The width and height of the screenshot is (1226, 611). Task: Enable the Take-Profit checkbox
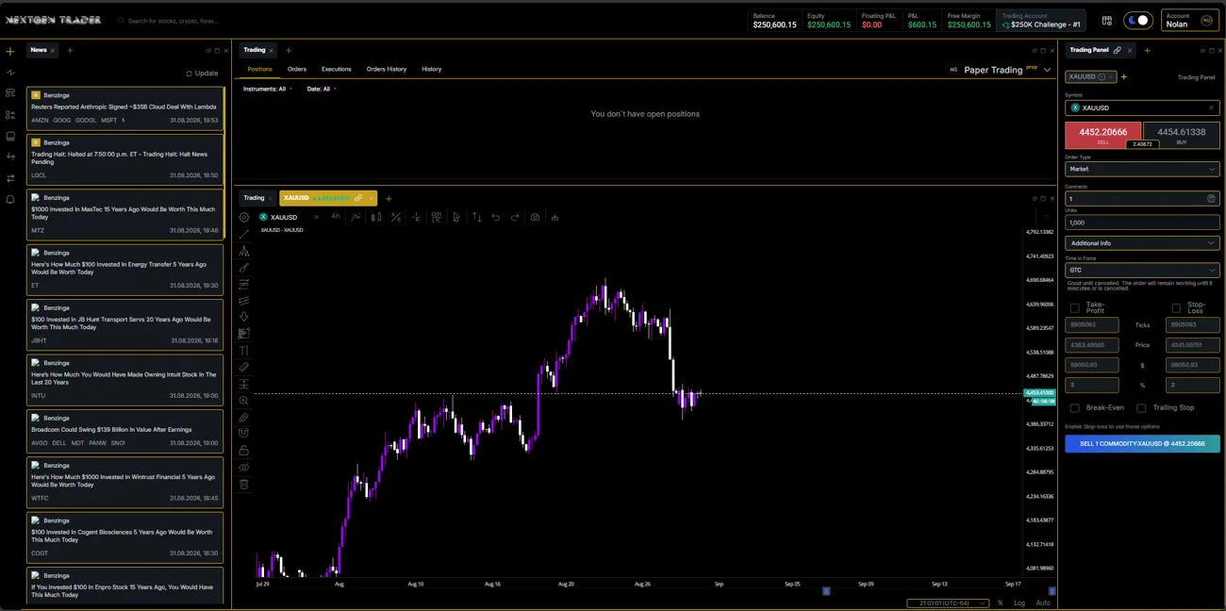pyautogui.click(x=1074, y=308)
